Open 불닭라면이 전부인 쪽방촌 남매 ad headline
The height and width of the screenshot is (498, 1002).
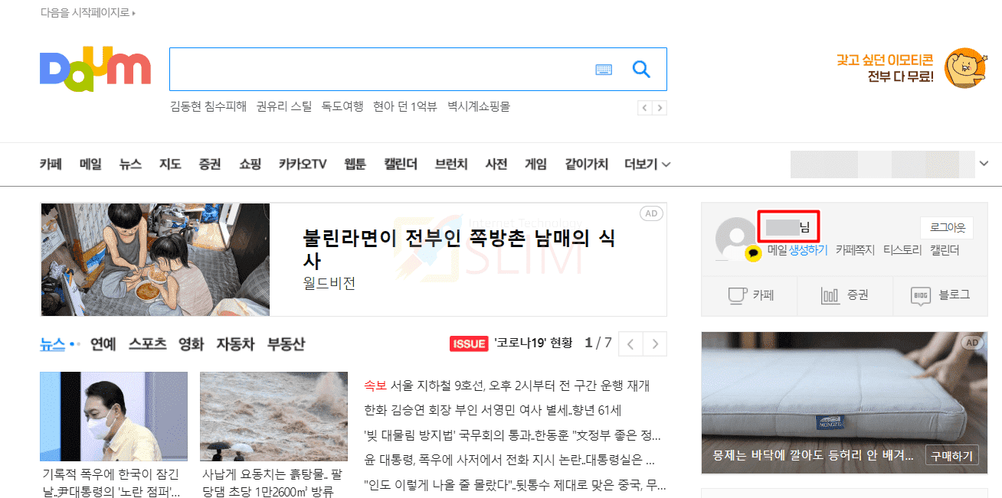pos(460,249)
